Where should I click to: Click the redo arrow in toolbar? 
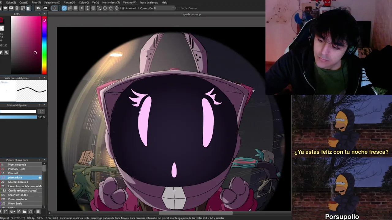[45, 8]
